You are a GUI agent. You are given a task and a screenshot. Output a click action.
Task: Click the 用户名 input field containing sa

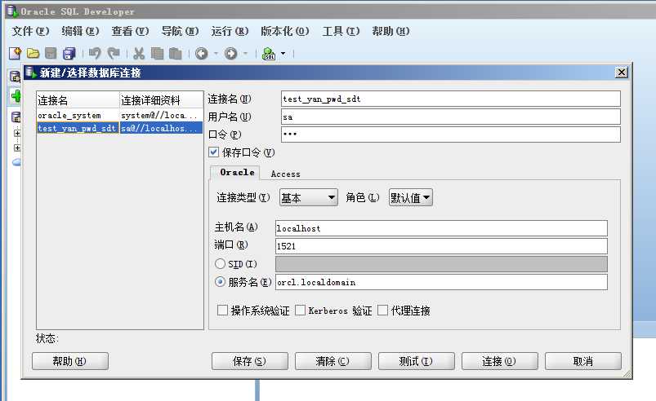(x=451, y=117)
